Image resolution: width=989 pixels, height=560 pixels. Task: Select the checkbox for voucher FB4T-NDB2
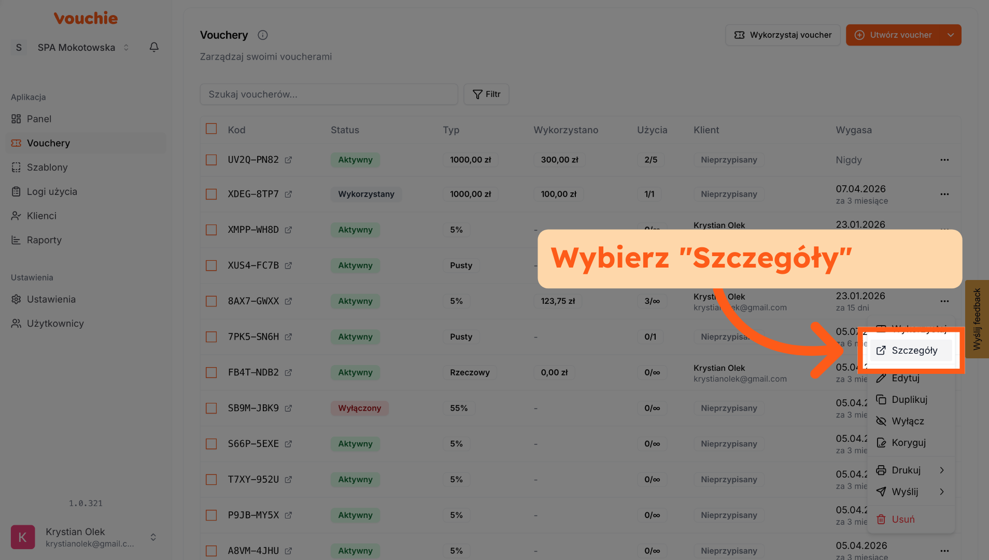coord(211,373)
